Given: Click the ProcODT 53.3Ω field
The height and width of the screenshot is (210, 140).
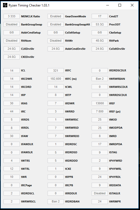Looking at the screenshot, I should pyautogui.click(x=100, y=24).
